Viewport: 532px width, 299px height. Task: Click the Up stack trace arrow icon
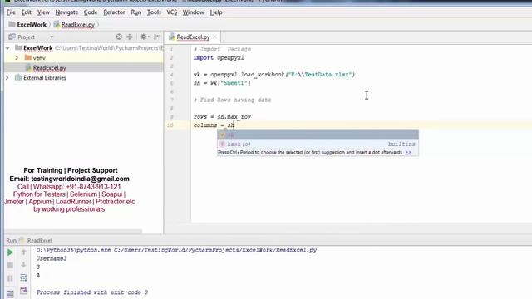[x=23, y=252]
